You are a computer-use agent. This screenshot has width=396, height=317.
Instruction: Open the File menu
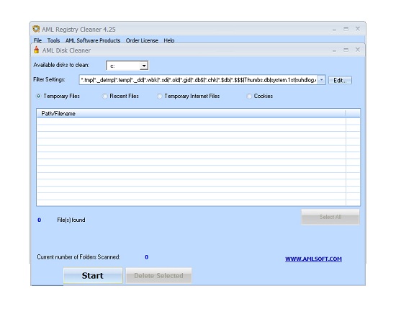click(x=37, y=40)
